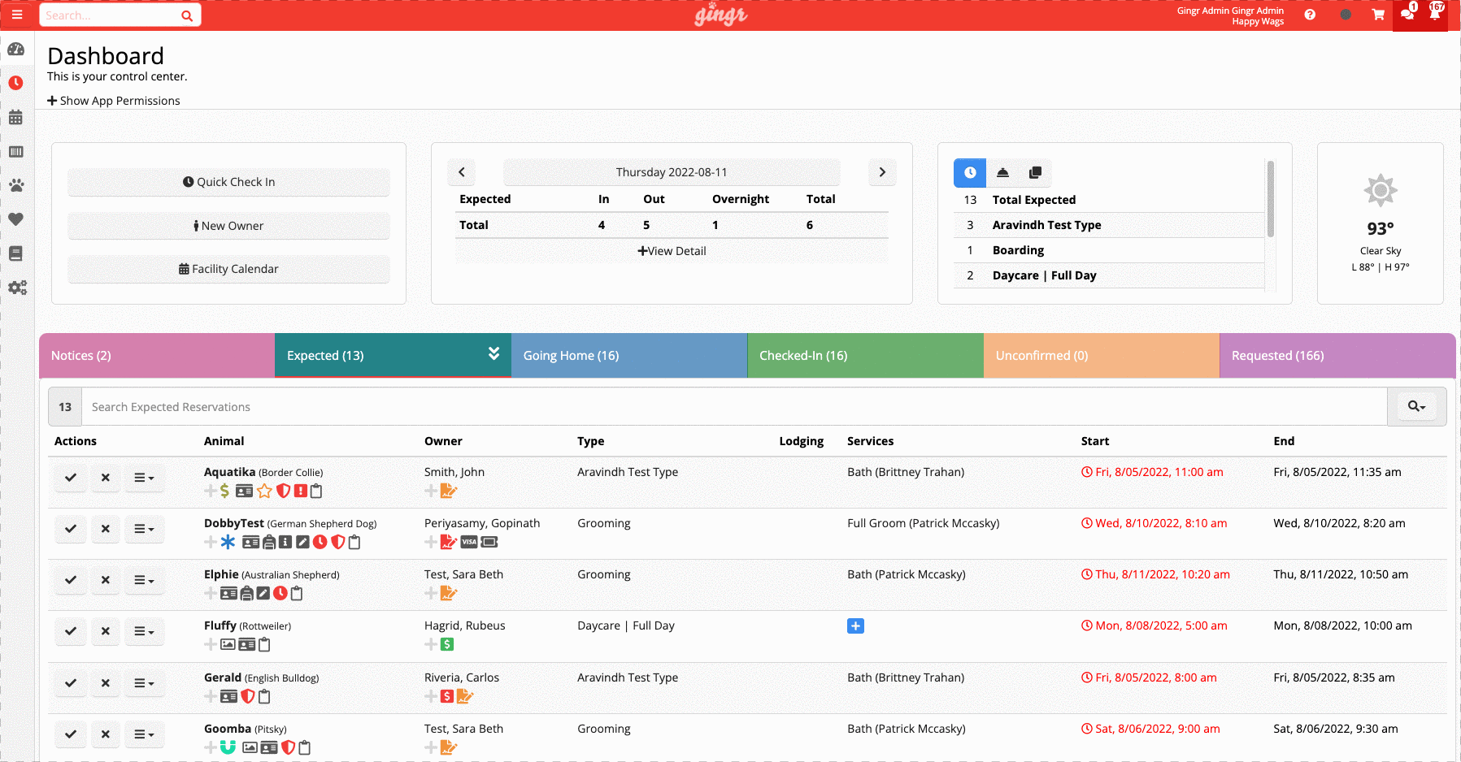Screen dimensions: 1461x762
Task: Click the Quick Check In button
Action: pos(228,181)
